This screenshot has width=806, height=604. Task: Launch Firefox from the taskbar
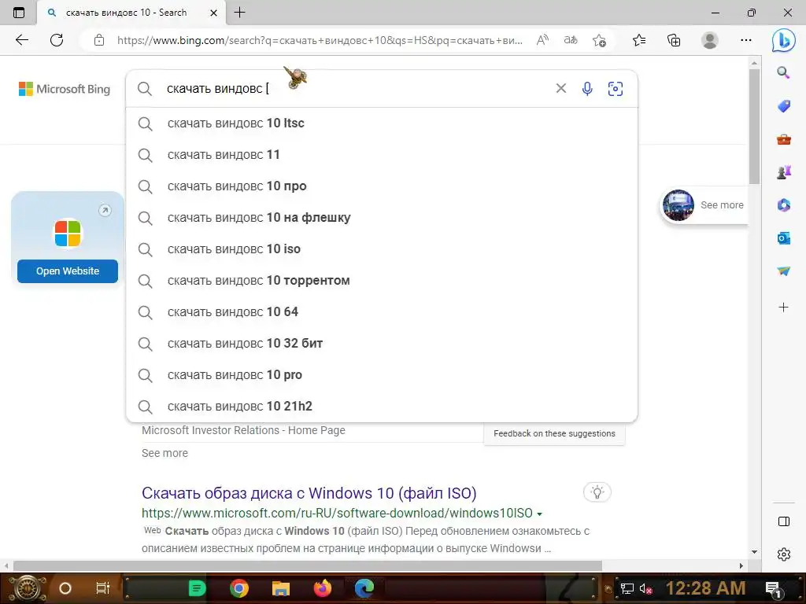(322, 588)
